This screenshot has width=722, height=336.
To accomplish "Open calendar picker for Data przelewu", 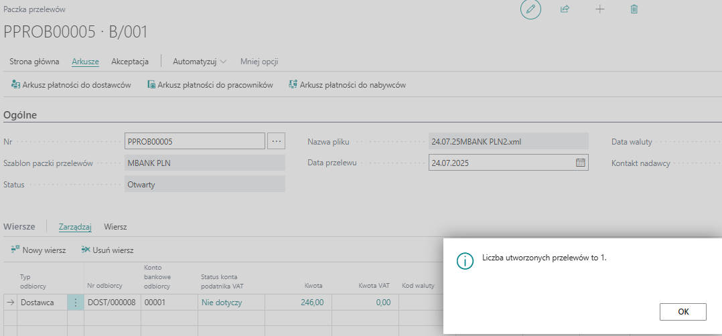I will point(580,163).
